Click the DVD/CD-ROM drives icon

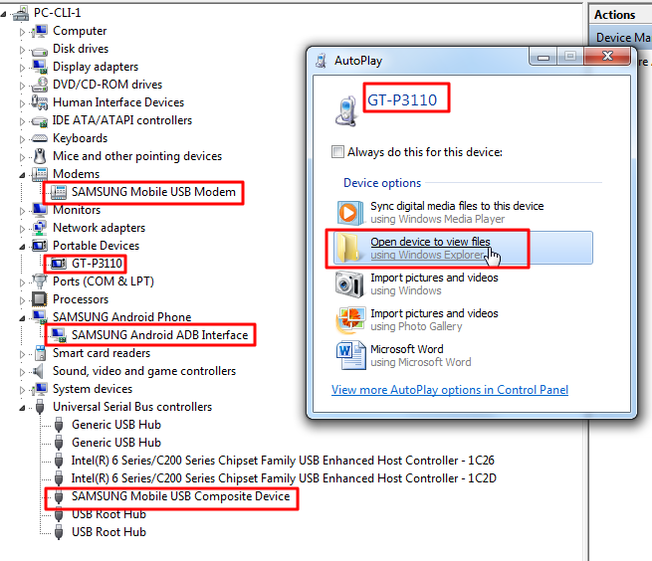click(41, 85)
